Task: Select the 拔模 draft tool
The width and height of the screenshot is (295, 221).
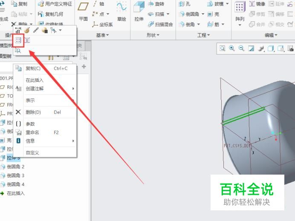Action: [x=216, y=4]
